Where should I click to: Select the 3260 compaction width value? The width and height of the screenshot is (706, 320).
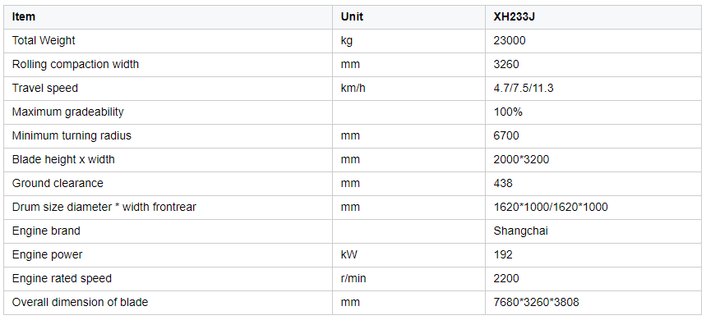coord(506,64)
